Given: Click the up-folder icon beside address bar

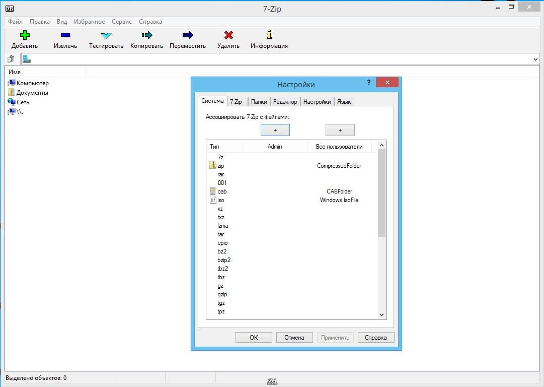Looking at the screenshot, I should (x=11, y=59).
